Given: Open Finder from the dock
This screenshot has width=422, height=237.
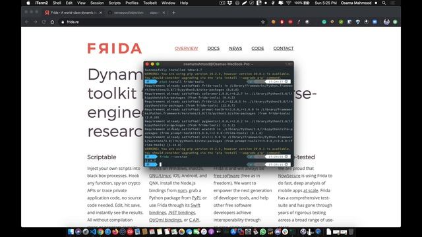Looking at the screenshot, I should 71,232.
